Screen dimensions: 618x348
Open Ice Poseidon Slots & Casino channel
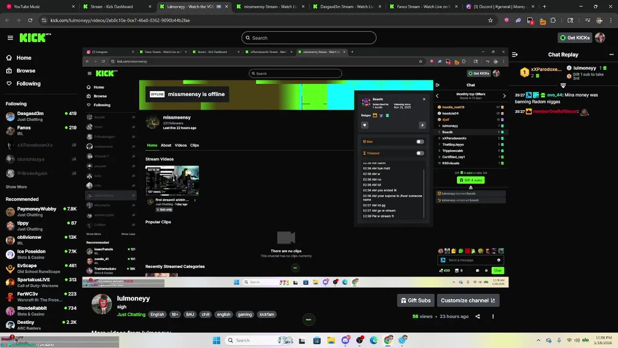pos(41,254)
